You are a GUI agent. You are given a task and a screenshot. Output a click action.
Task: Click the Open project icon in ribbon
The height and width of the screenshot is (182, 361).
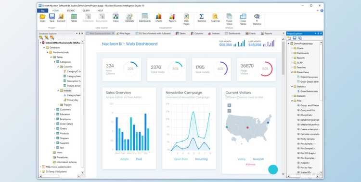[x=42, y=18]
